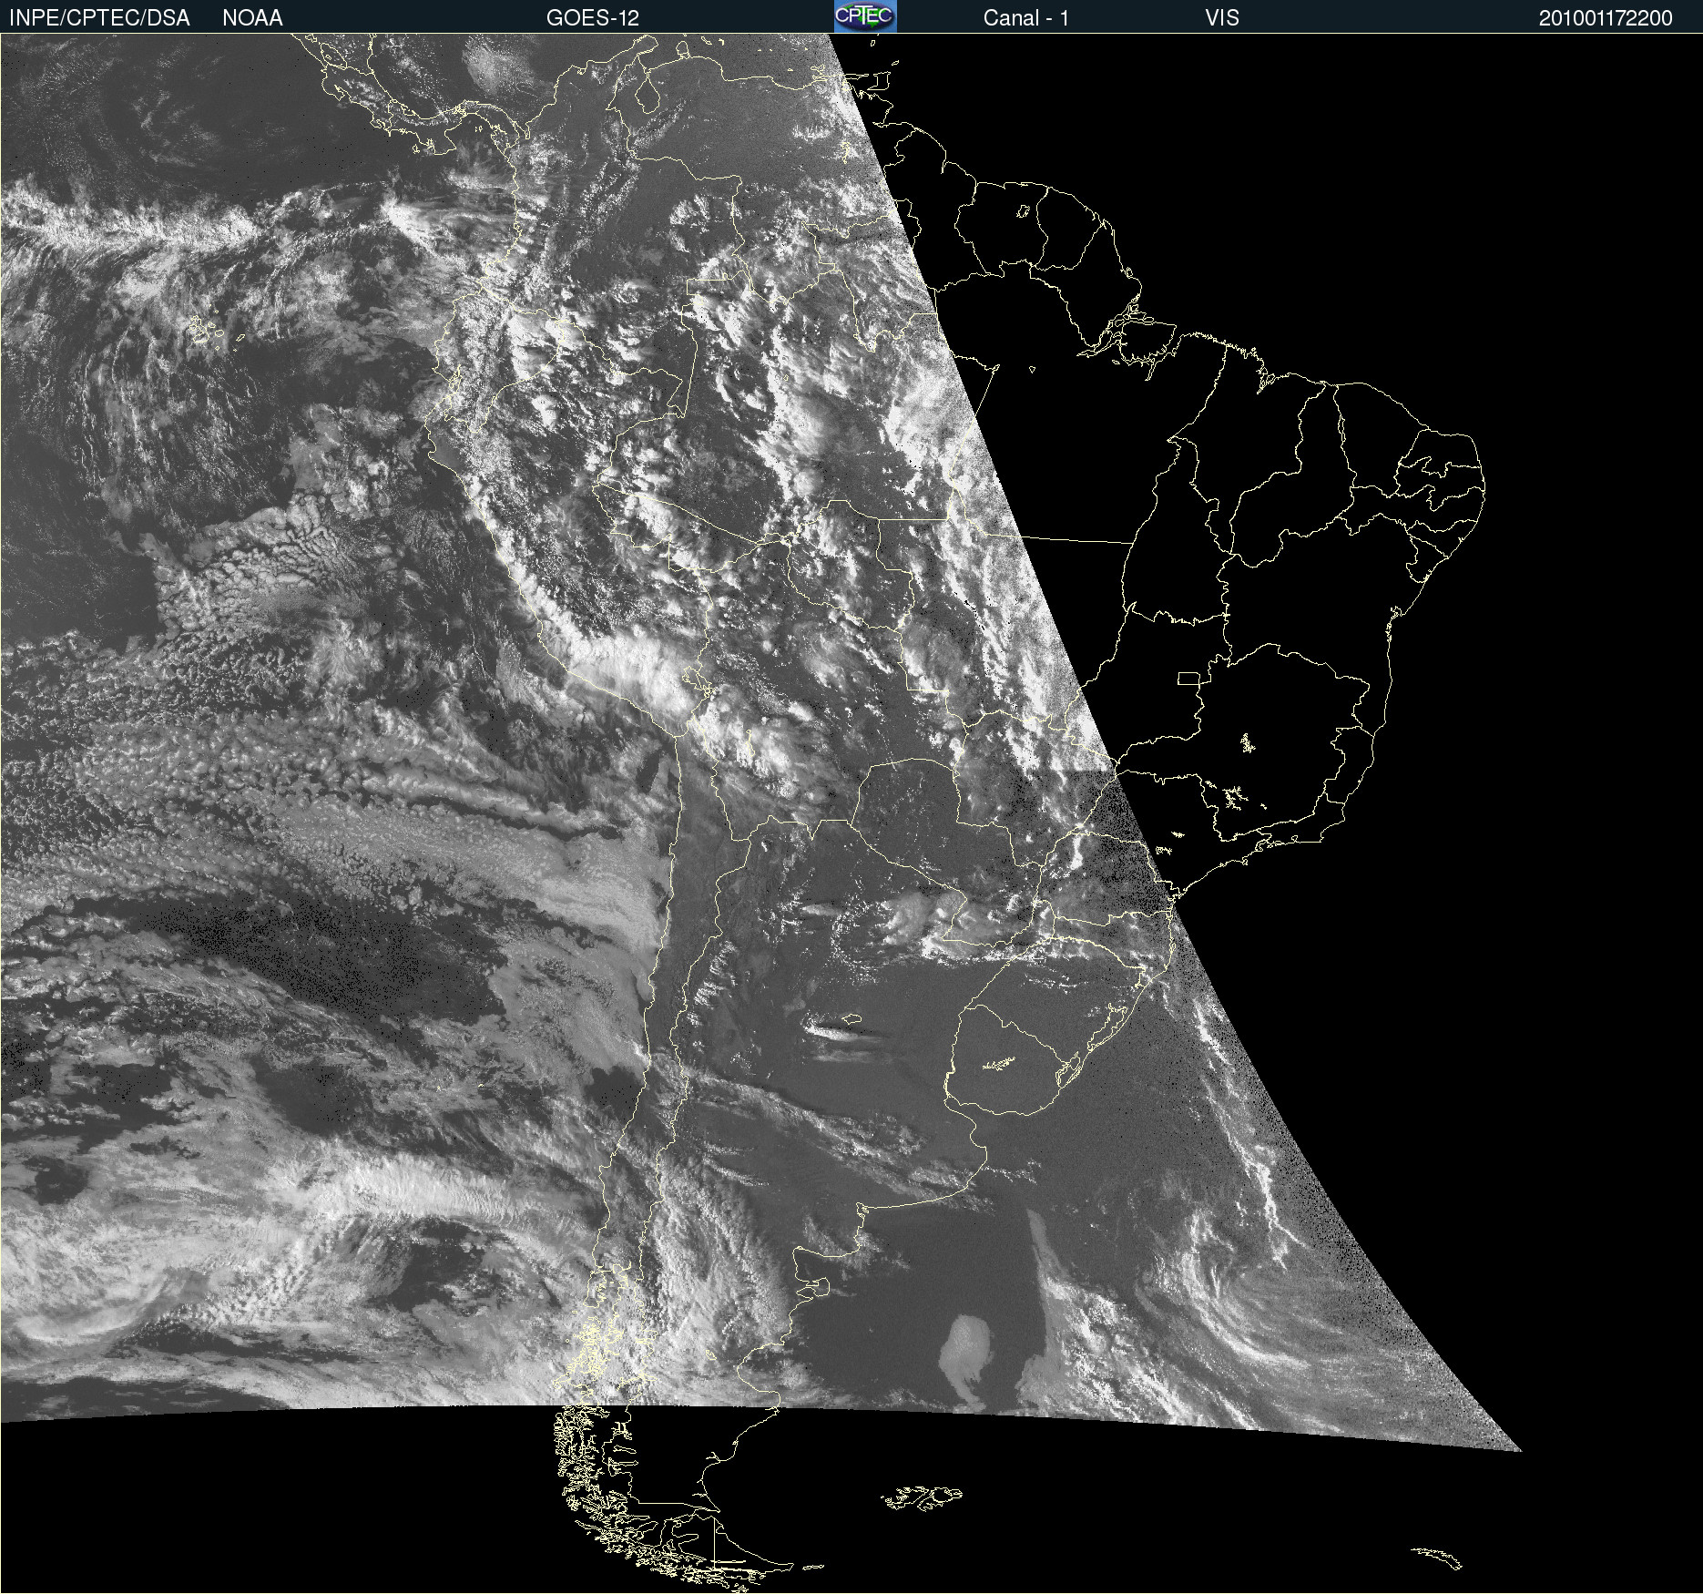The image size is (1703, 1594).
Task: Click the NOAA label in header
Action: click(x=252, y=18)
